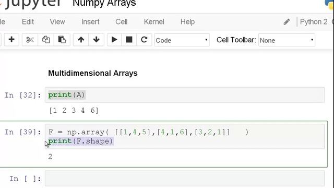The image size is (334, 188).
Task: Select the Multidimensional Arrays heading cell
Action: 93,73
